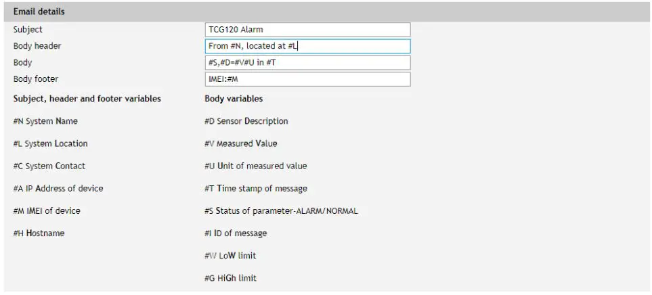Click into the Body text field
Viewport: 652px width, 295px height.
click(x=307, y=63)
